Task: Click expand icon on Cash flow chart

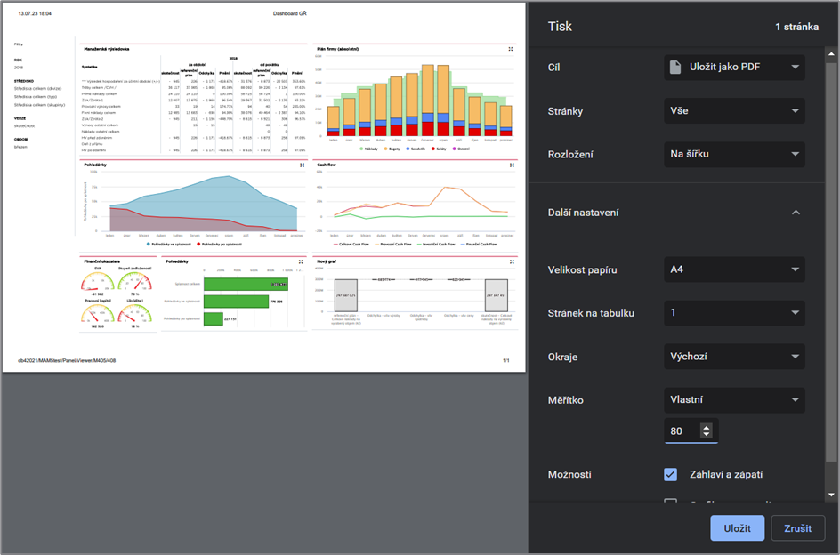Action: 512,165
